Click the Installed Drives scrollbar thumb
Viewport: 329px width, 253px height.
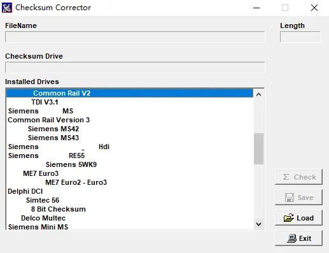(x=258, y=148)
